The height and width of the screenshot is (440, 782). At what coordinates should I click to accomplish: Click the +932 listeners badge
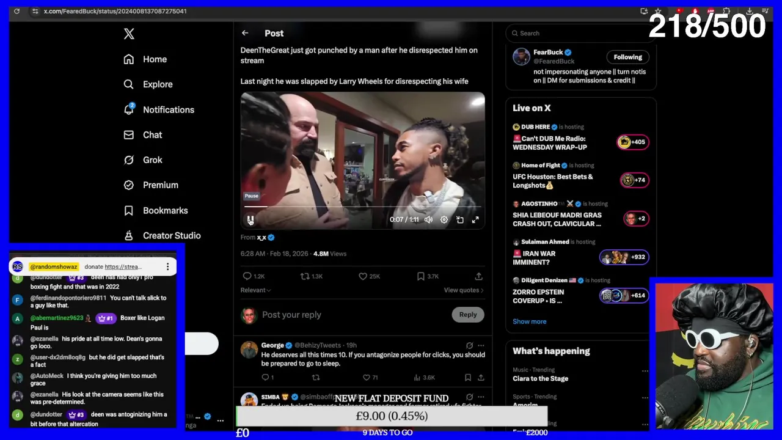click(x=624, y=257)
